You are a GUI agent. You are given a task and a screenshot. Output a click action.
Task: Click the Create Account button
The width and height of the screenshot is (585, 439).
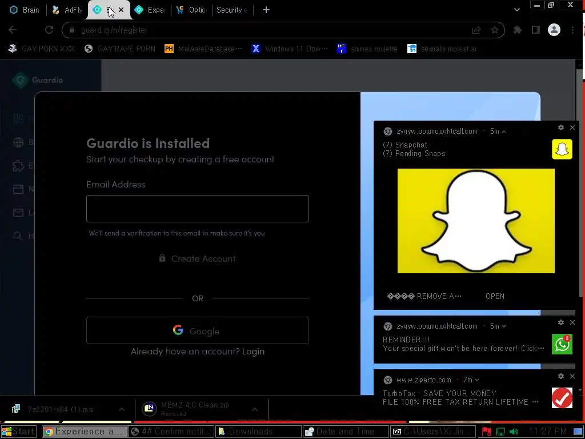197,259
